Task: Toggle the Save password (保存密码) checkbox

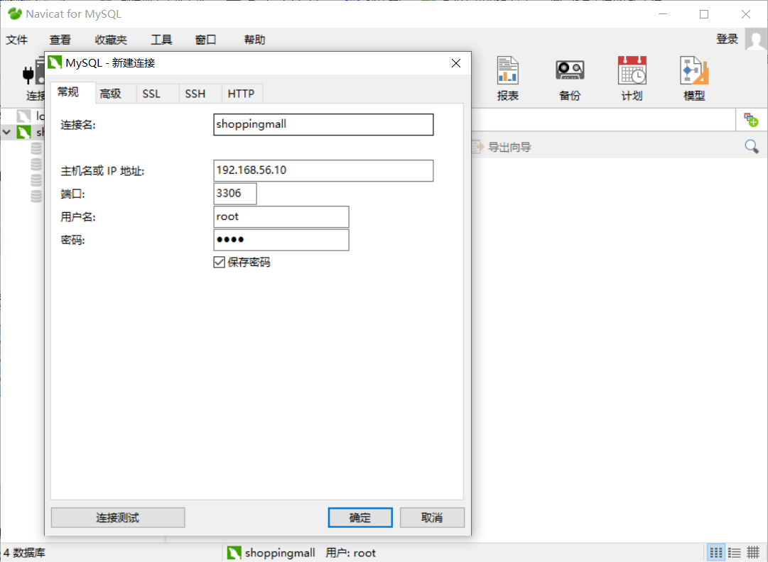Action: point(219,262)
